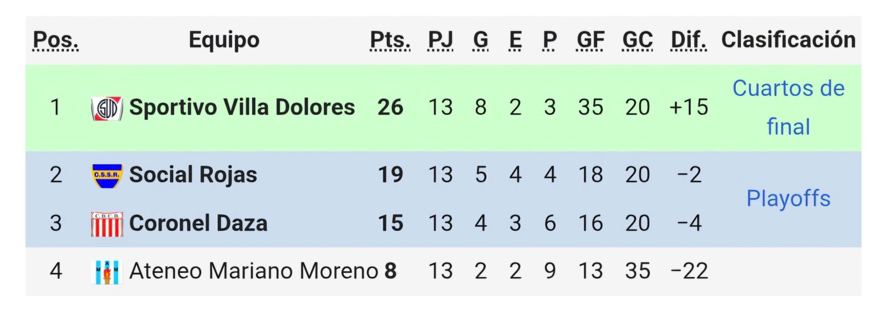Screen dimensions: 887x310
Task: Click the Coronel Daza club crest
Action: (106, 224)
